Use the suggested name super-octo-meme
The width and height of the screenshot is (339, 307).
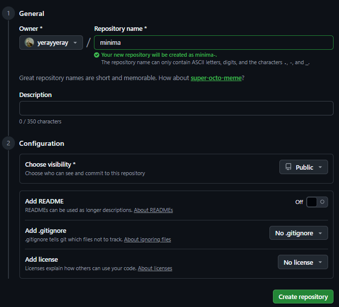(x=216, y=78)
